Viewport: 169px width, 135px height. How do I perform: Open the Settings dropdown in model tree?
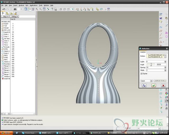(x=14, y=16)
